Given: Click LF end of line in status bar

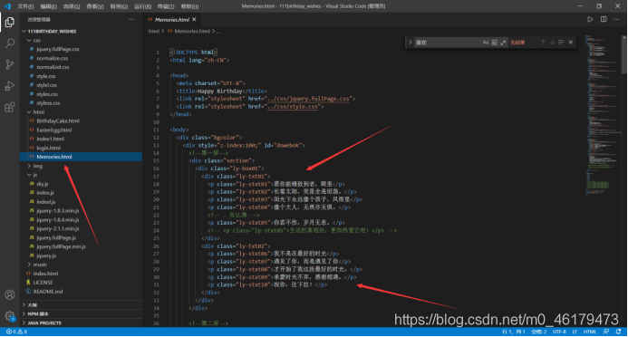Looking at the screenshot, I should click(575, 332).
